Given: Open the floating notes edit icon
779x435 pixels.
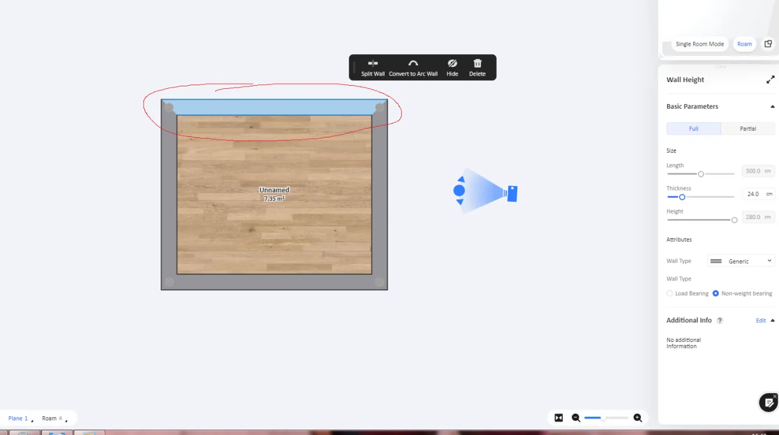Looking at the screenshot, I should tap(769, 403).
